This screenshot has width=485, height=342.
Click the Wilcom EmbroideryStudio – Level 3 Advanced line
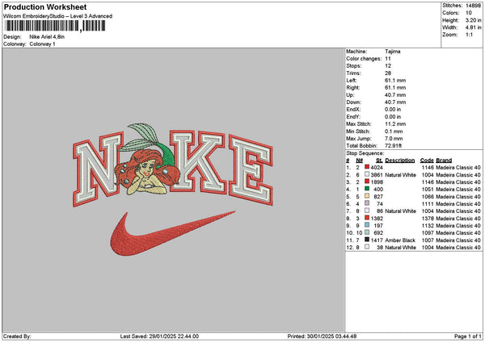[57, 16]
